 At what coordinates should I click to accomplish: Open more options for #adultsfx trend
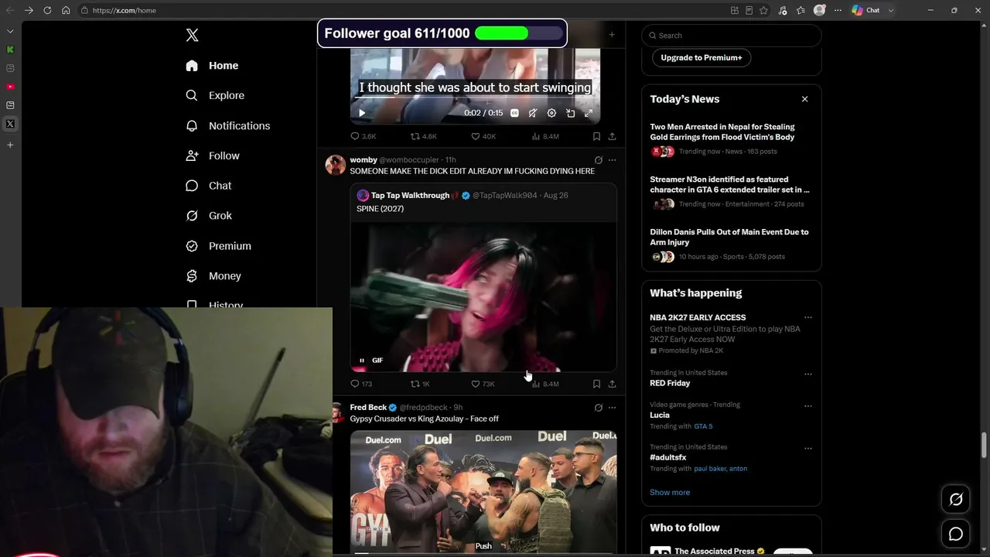click(x=807, y=449)
